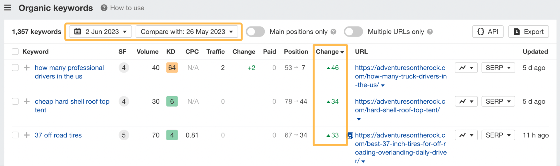560x166 pixels.
Task: Open the keyword link "37 off road tires"
Action: pos(58,135)
